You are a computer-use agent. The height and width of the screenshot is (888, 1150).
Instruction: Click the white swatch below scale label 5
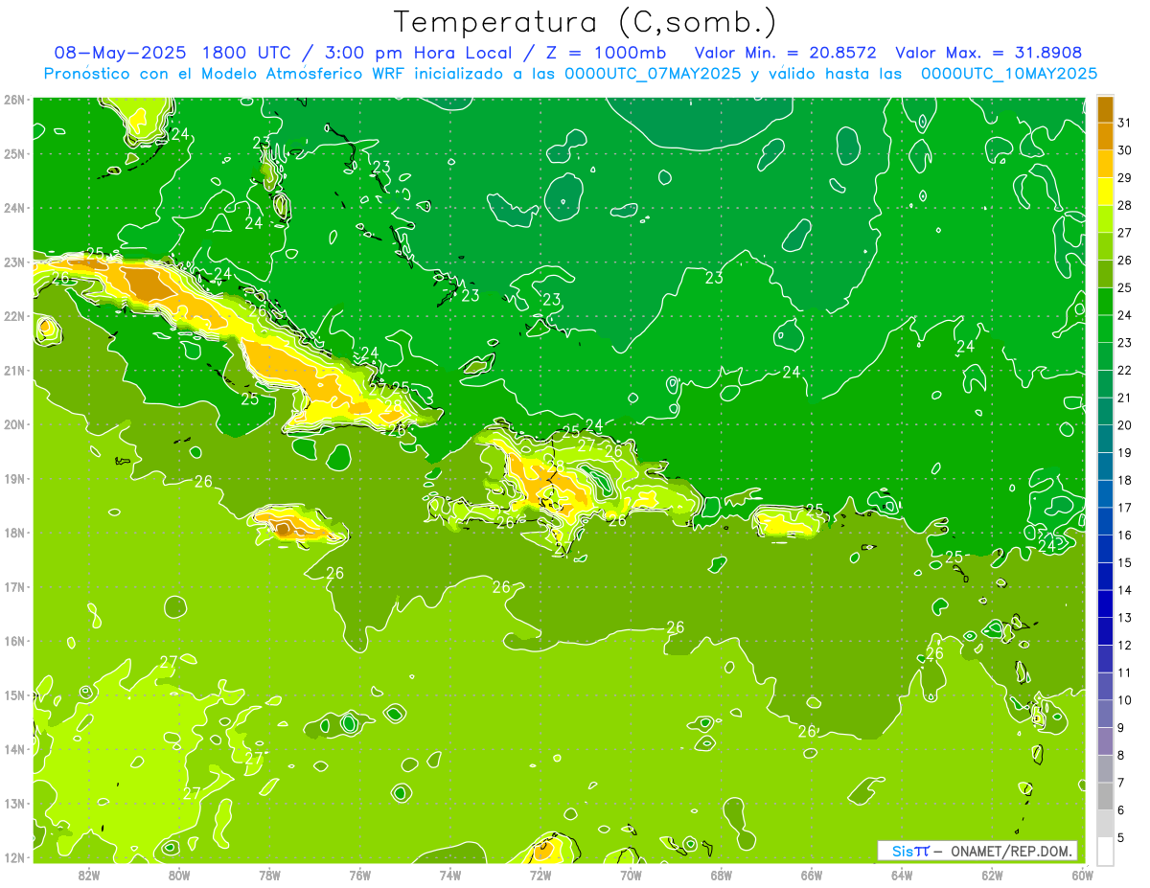(x=1105, y=851)
